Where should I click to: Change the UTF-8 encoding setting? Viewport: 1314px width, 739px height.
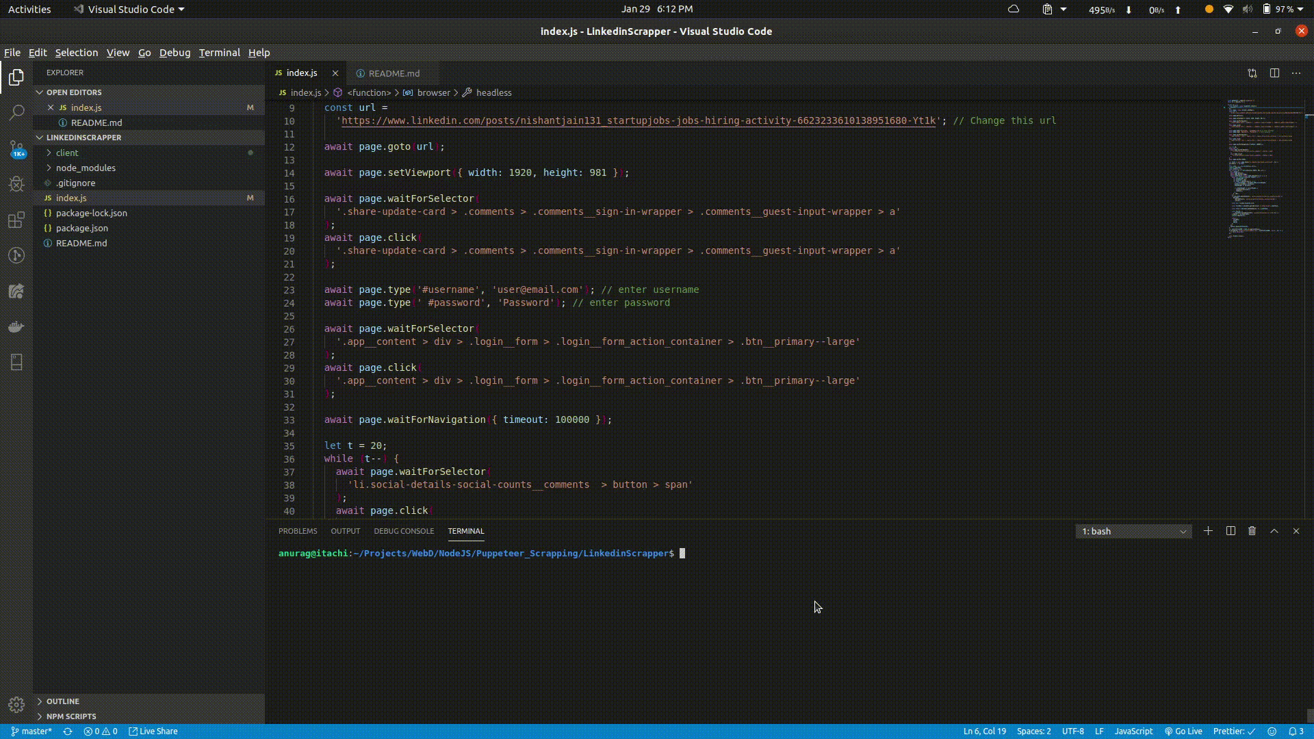click(1072, 731)
